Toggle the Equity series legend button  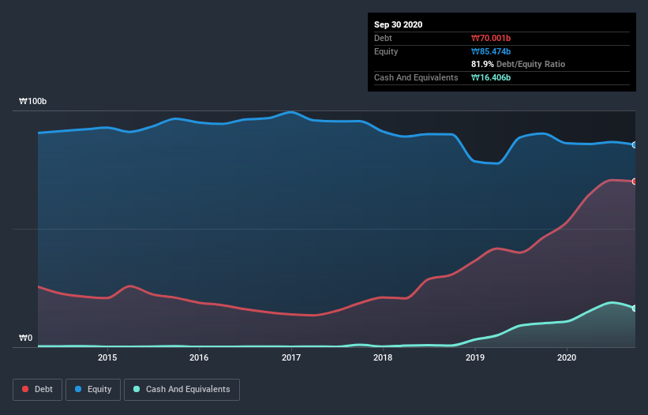[93, 390]
